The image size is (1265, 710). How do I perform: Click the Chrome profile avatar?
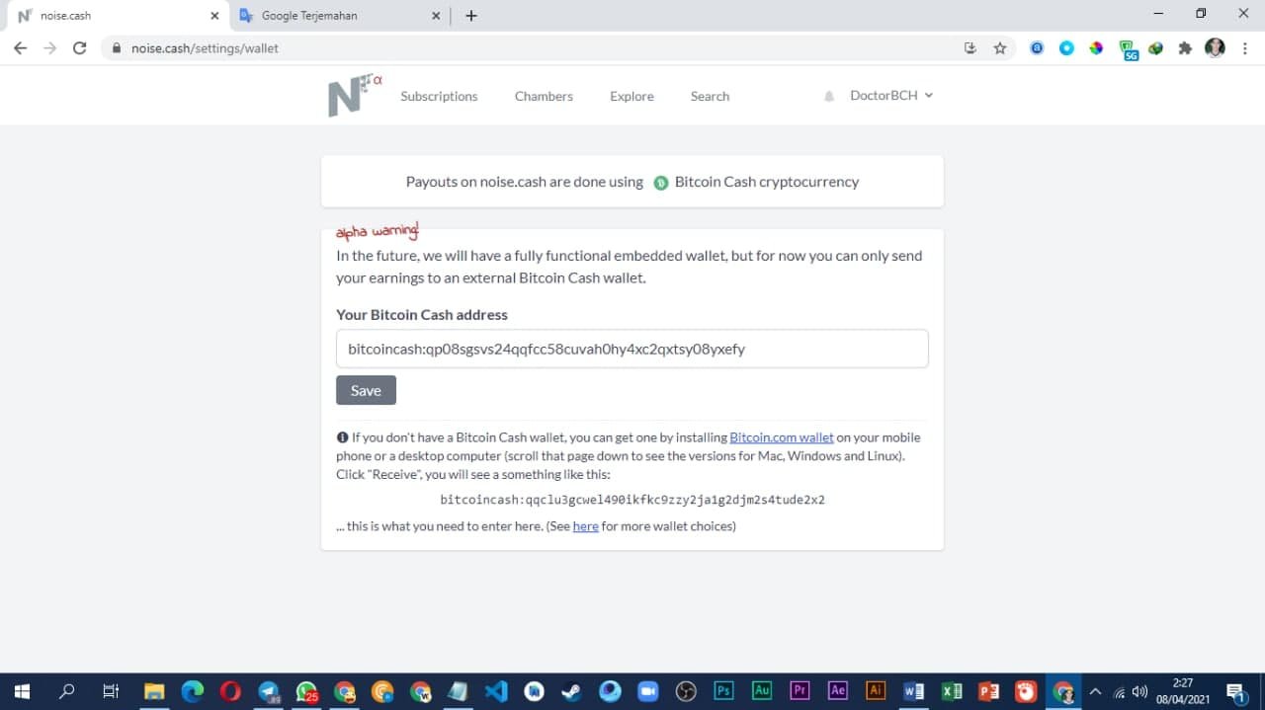pos(1215,47)
